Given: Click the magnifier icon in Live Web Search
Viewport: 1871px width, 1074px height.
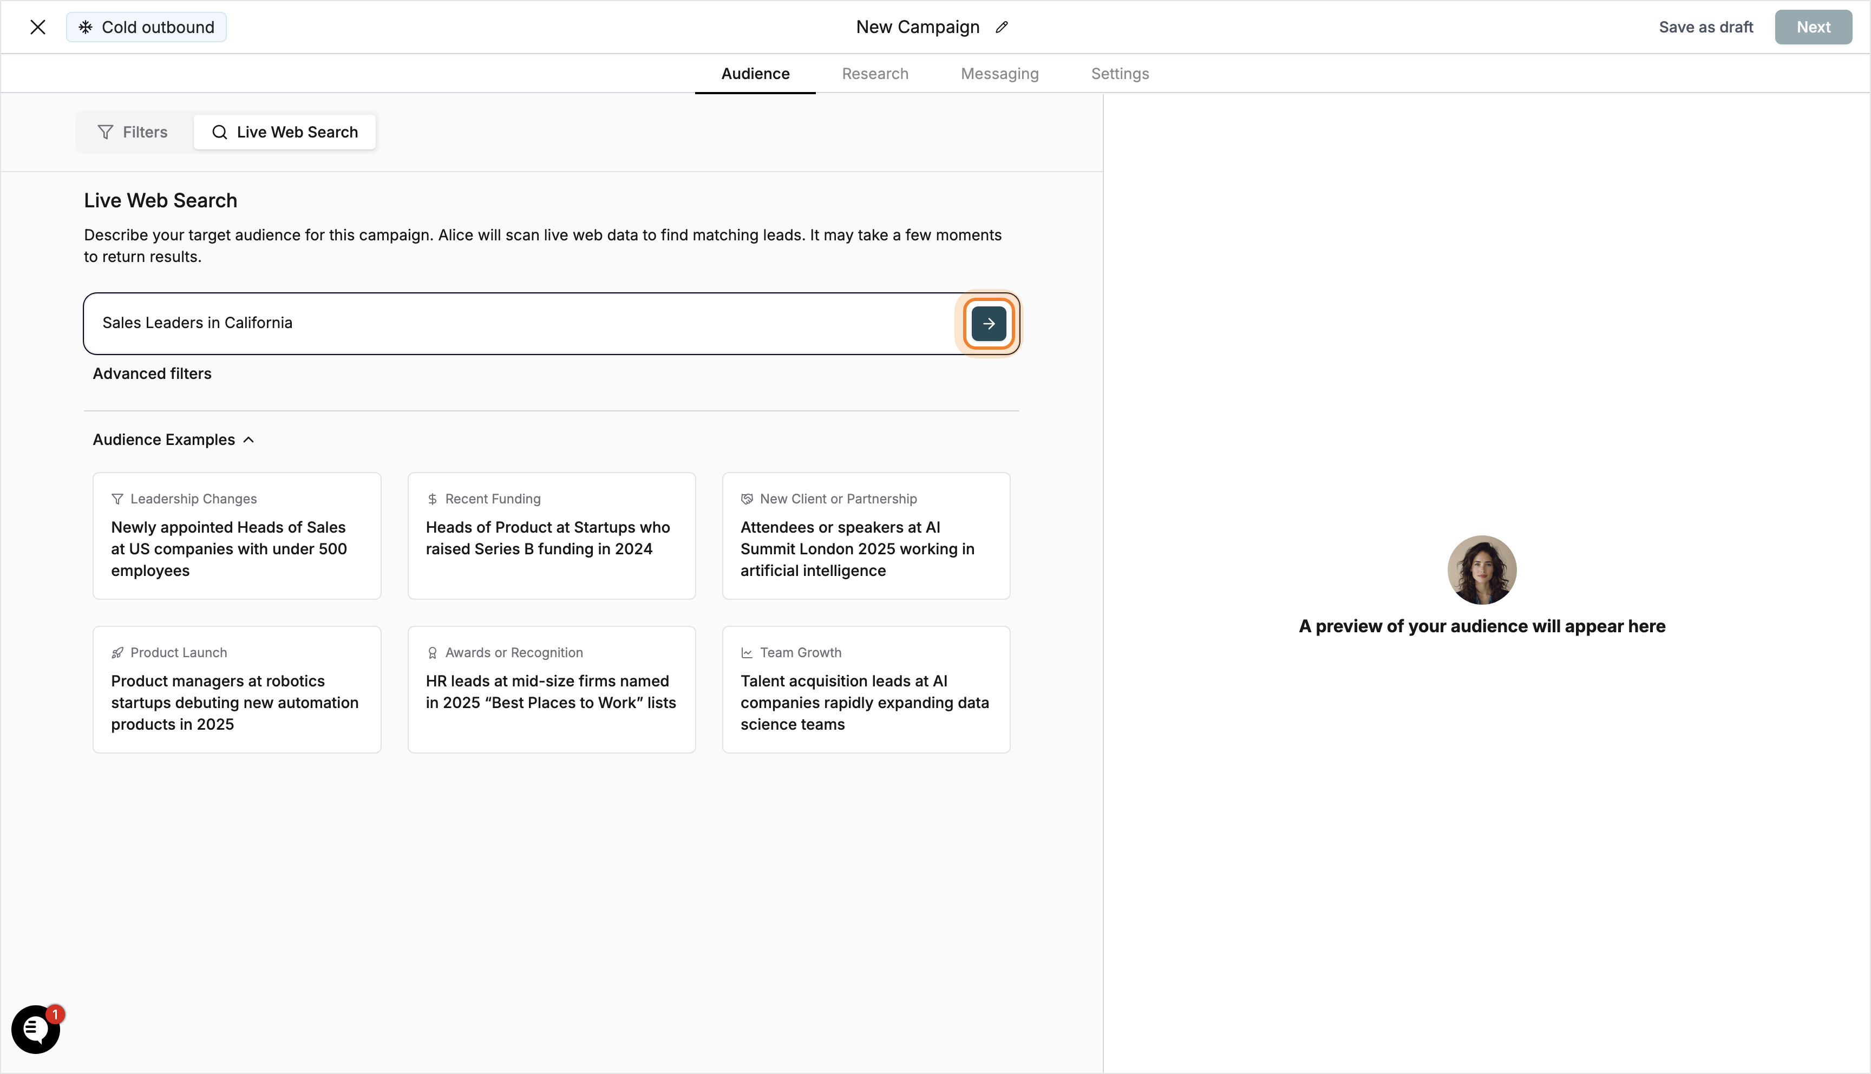Looking at the screenshot, I should (x=220, y=132).
